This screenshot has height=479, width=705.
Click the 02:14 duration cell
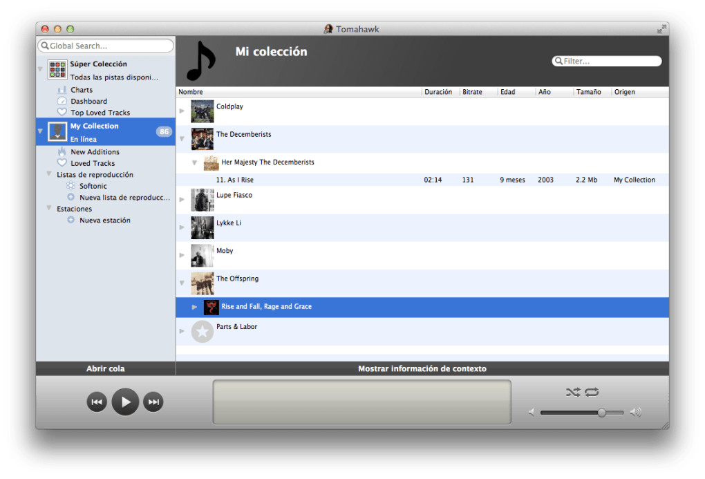[x=433, y=180]
